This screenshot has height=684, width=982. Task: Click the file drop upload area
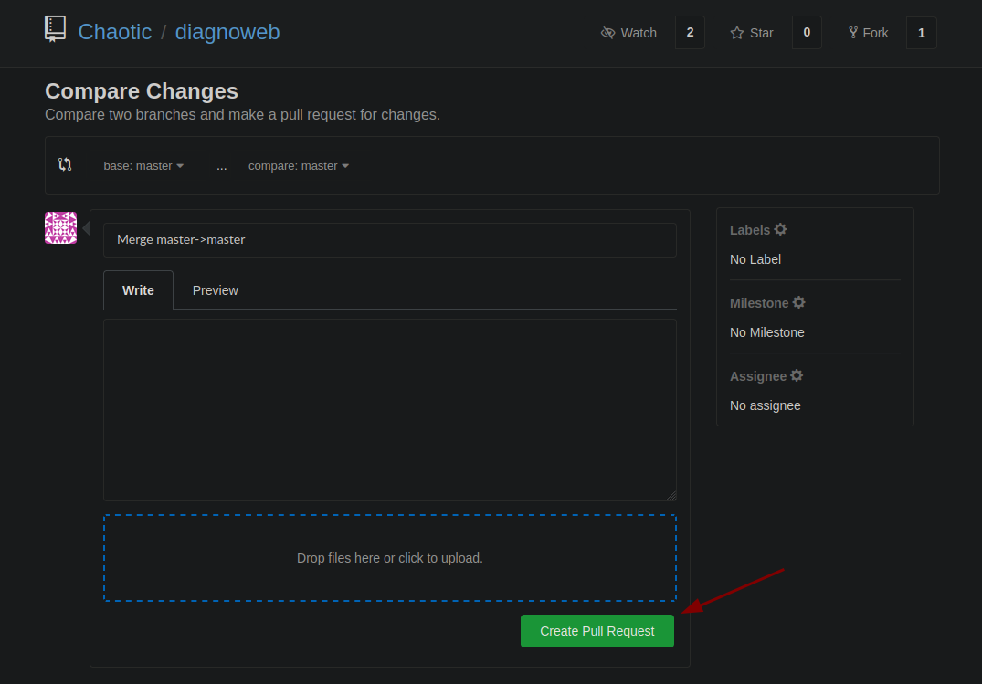[x=389, y=558]
